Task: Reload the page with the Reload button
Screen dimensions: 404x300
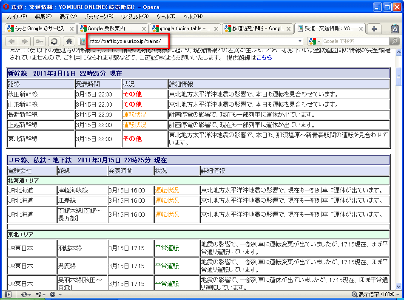Action: tap(54, 41)
